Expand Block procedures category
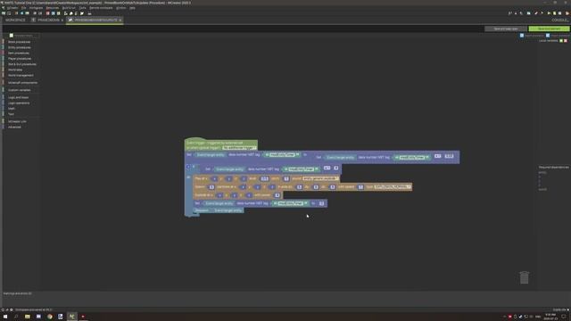Viewport: 571px width, 321px height. [x=20, y=42]
